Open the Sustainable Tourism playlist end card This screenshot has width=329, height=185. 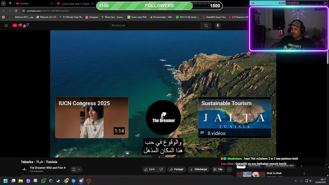pos(234,117)
